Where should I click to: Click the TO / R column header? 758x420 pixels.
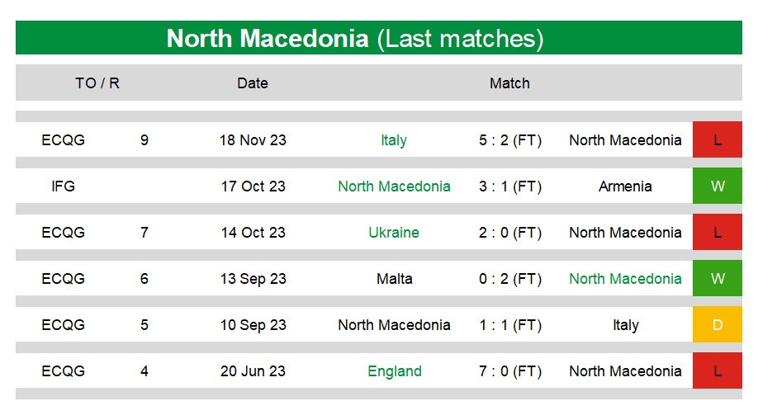tap(97, 83)
